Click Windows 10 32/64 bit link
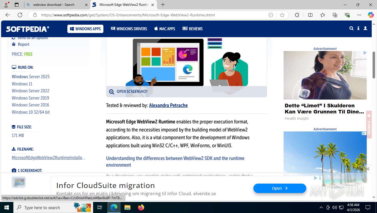The width and height of the screenshot is (377, 213). point(31,112)
